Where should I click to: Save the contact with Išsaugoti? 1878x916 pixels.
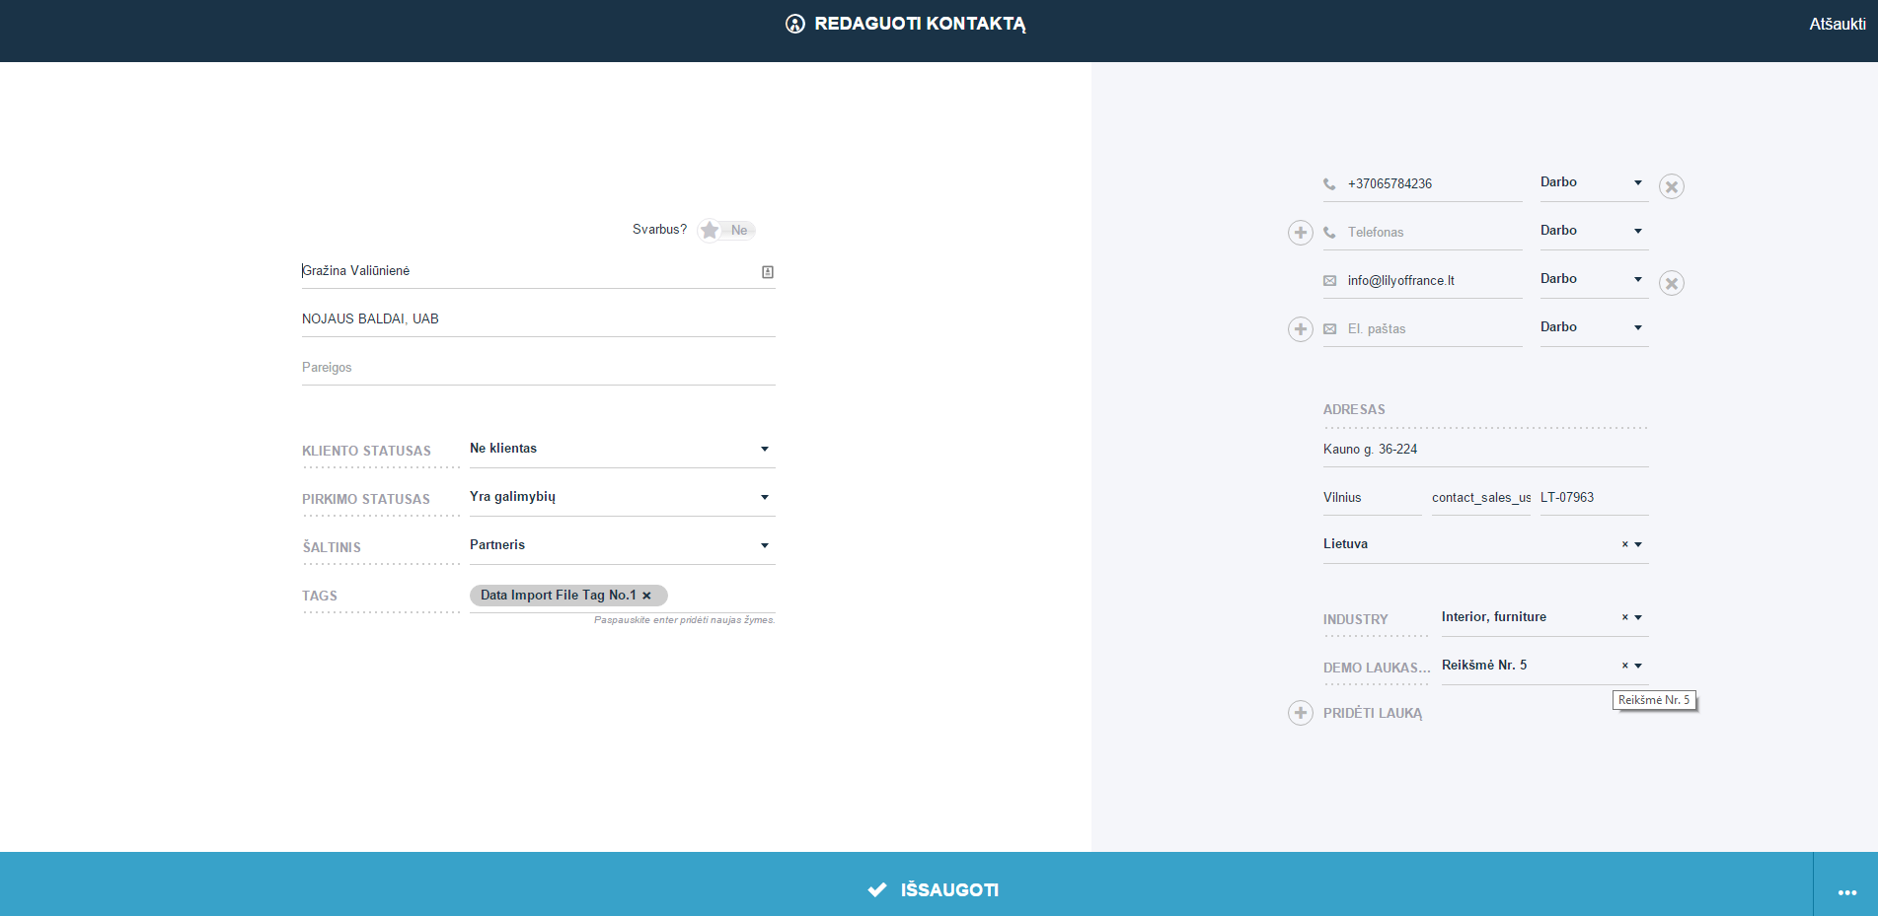[933, 889]
